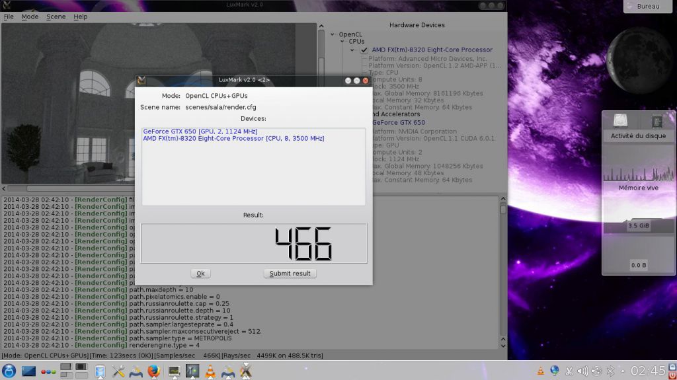Click the log panel bottom scroll-down arrow

[x=503, y=346]
